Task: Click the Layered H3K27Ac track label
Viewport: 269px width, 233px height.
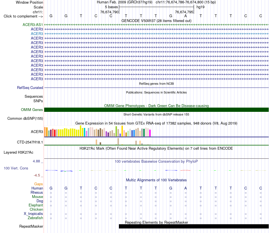Action: pos(18,153)
